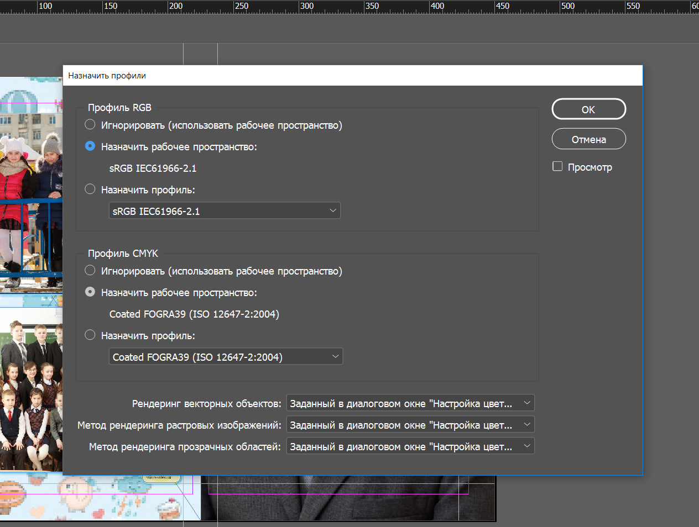Click the static sRGB IEC61966-2.1 working space text
The width and height of the screenshot is (699, 527).
pyautogui.click(x=153, y=168)
